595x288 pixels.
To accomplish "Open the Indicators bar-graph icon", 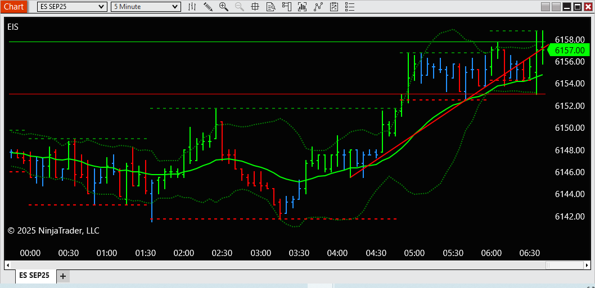I will (x=303, y=6).
